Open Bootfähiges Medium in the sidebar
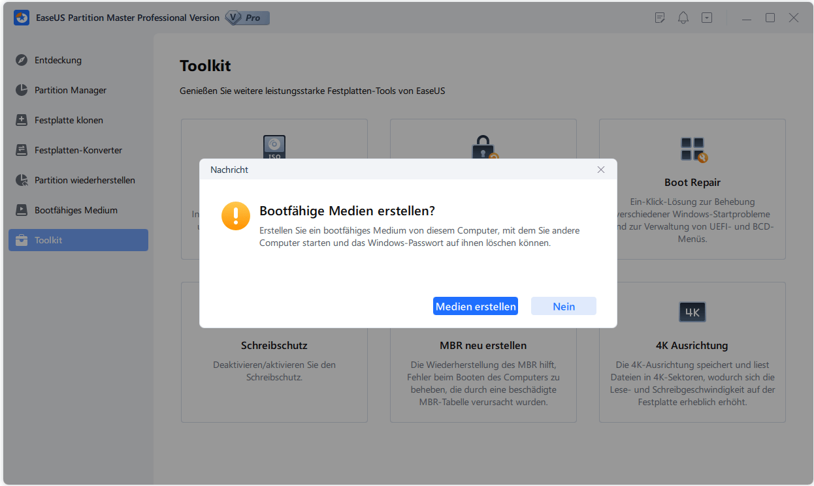This screenshot has width=814, height=486. tap(78, 210)
